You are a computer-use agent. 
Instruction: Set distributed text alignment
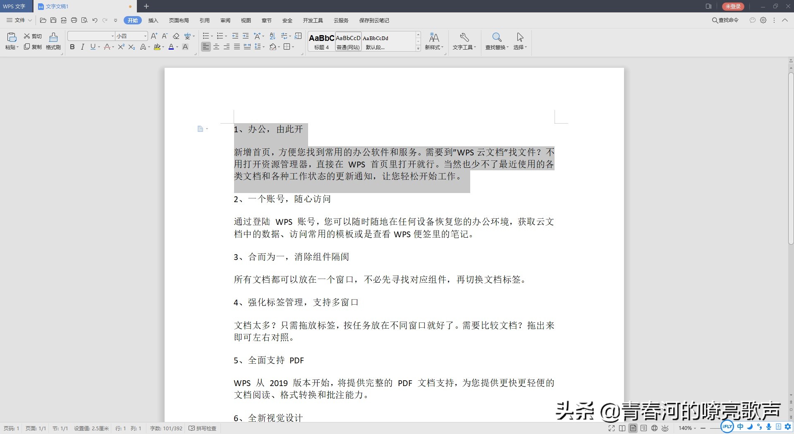(247, 47)
